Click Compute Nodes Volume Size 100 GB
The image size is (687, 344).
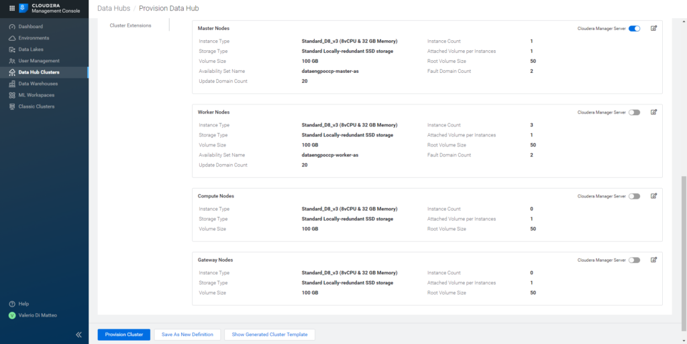pyautogui.click(x=310, y=229)
